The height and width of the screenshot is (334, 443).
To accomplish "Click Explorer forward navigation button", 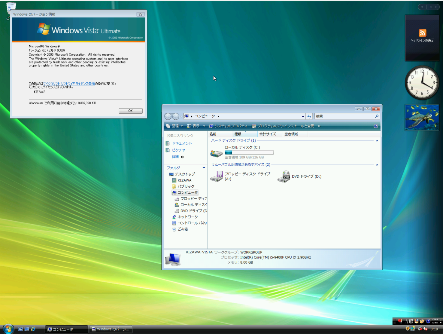I will pyautogui.click(x=176, y=116).
